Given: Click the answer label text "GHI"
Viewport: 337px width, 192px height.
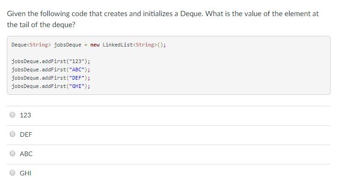Looking at the screenshot, I should [x=25, y=173].
